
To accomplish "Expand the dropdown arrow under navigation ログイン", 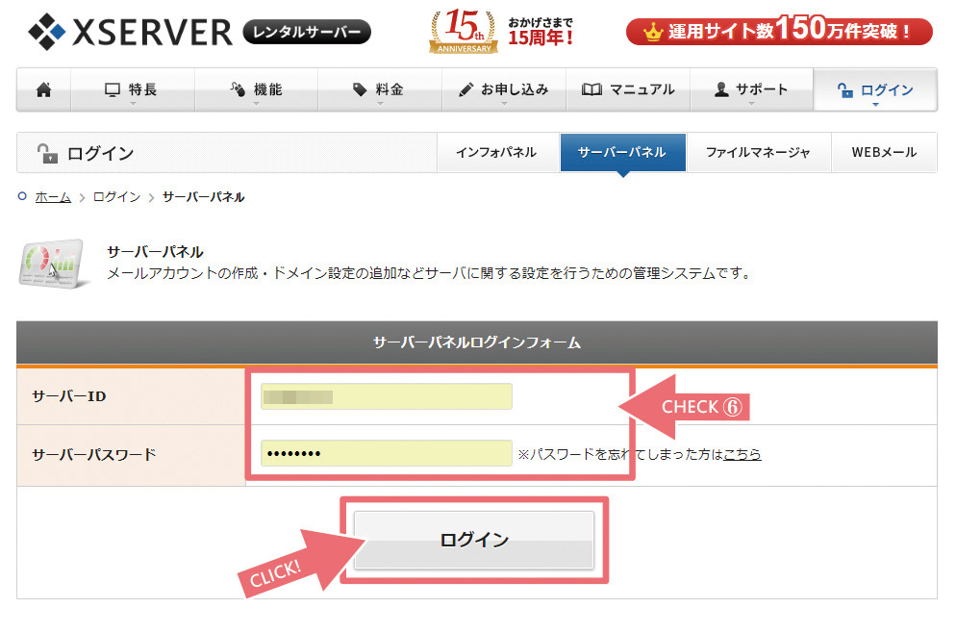I will tap(875, 104).
